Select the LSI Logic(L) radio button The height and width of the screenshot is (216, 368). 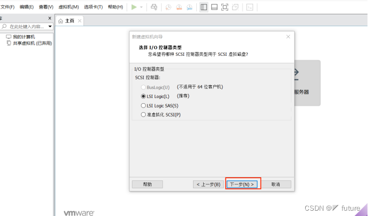point(143,96)
